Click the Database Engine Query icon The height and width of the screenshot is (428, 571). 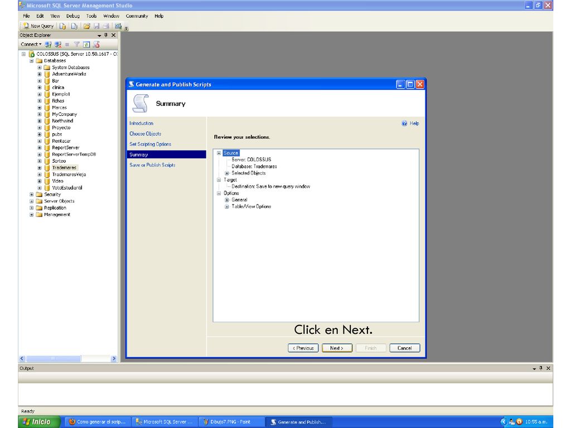pos(62,26)
